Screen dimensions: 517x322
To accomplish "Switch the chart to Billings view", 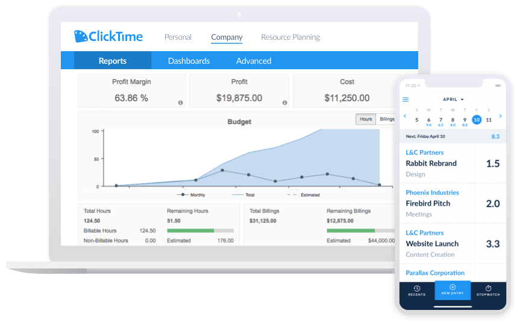I will click(386, 119).
